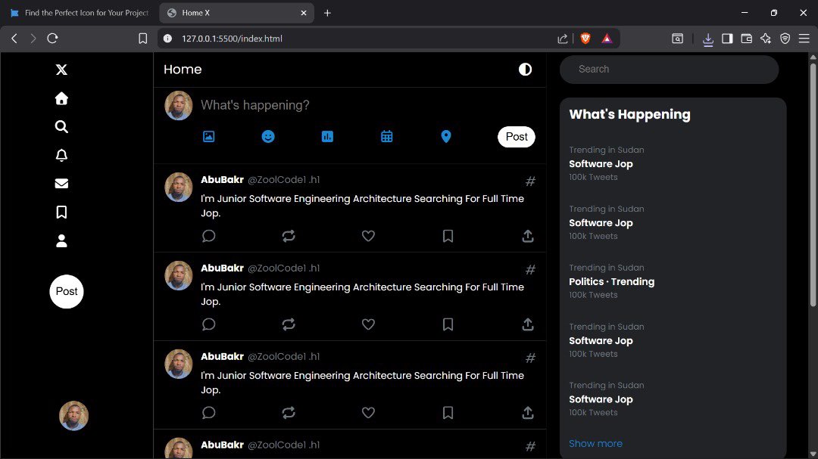Retweet the first AbuBakr tweet
This screenshot has height=459, width=818.
pyautogui.click(x=289, y=236)
